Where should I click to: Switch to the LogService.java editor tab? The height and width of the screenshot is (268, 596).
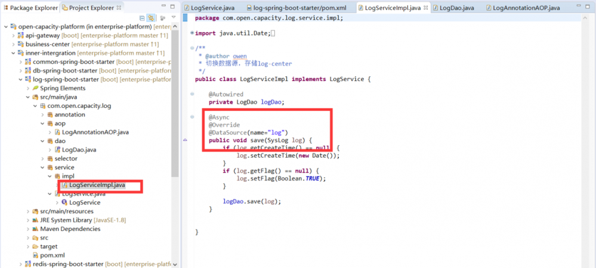coord(209,8)
